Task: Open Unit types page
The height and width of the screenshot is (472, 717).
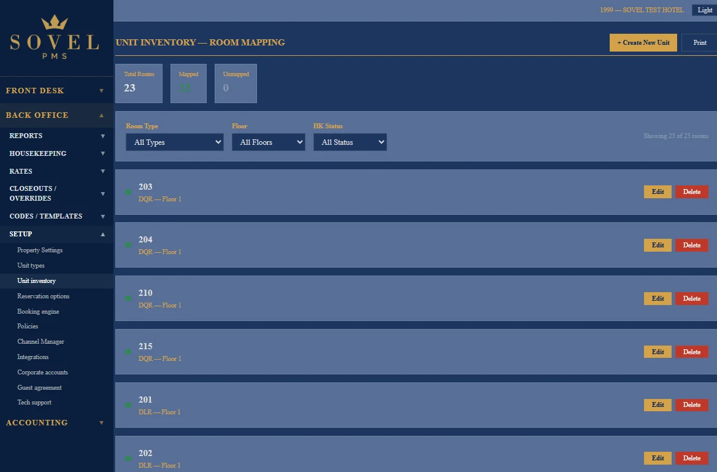Action: pos(31,266)
